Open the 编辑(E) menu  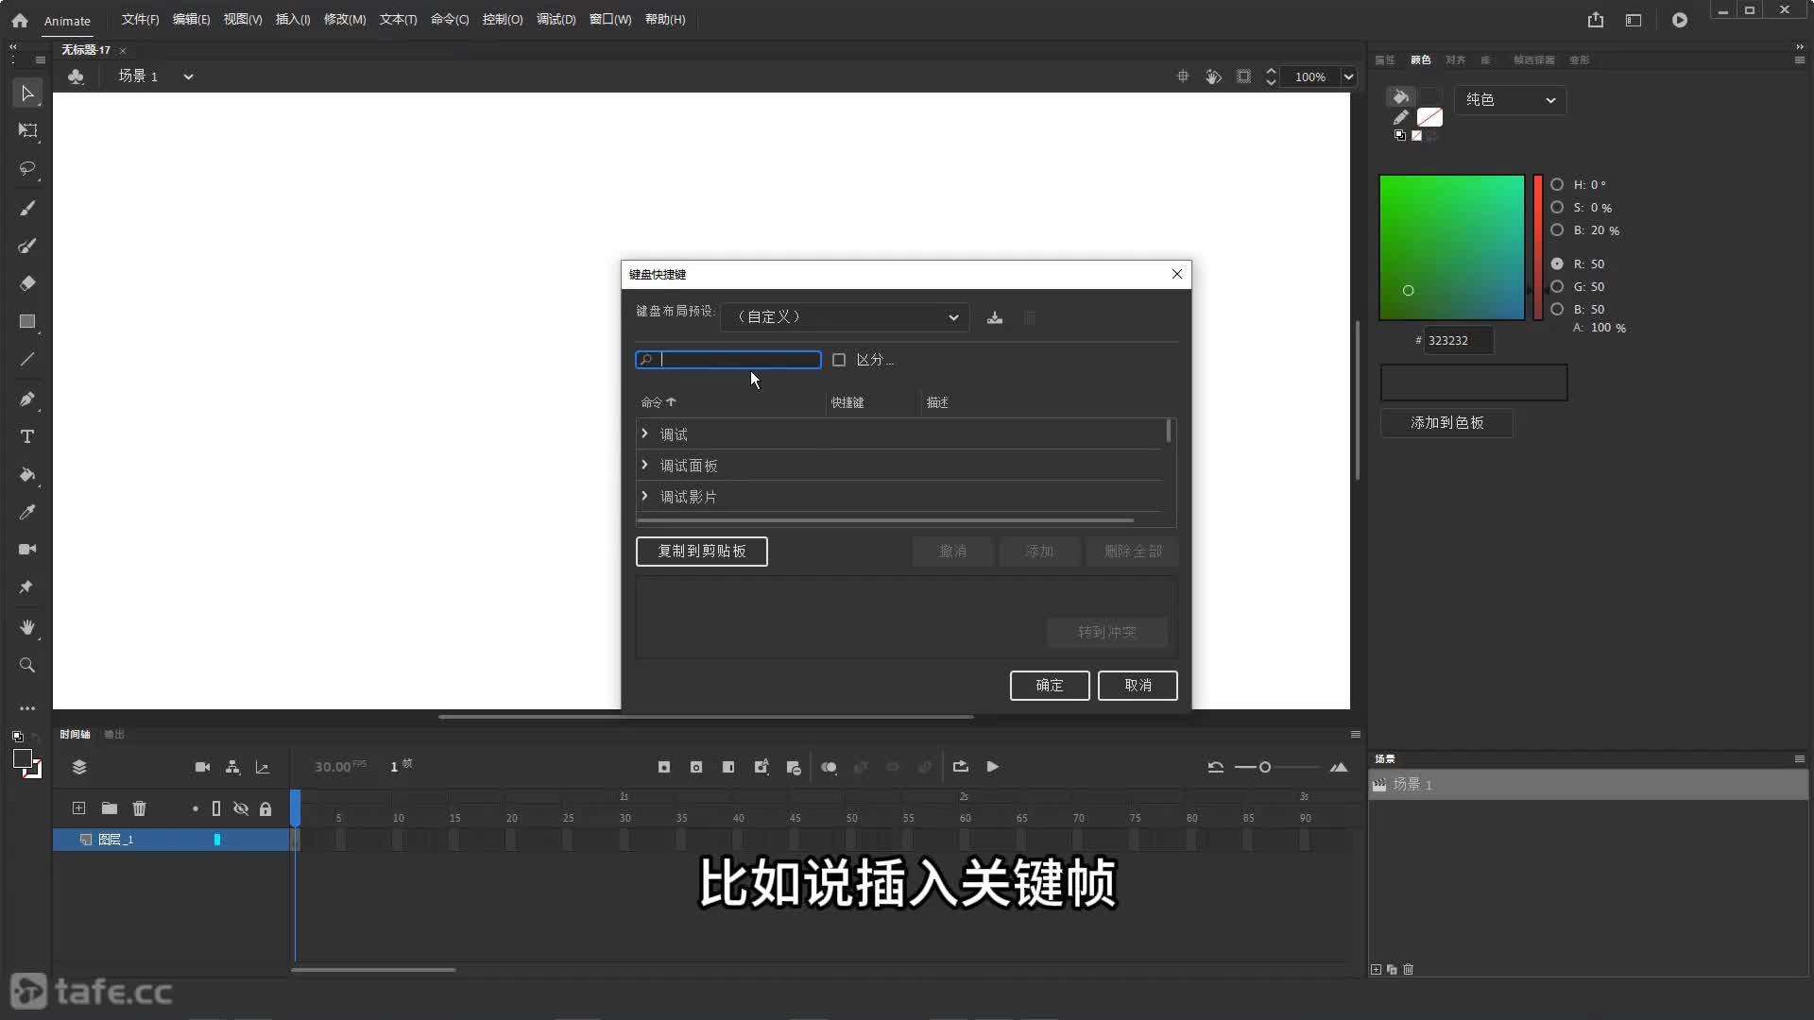pos(191,20)
